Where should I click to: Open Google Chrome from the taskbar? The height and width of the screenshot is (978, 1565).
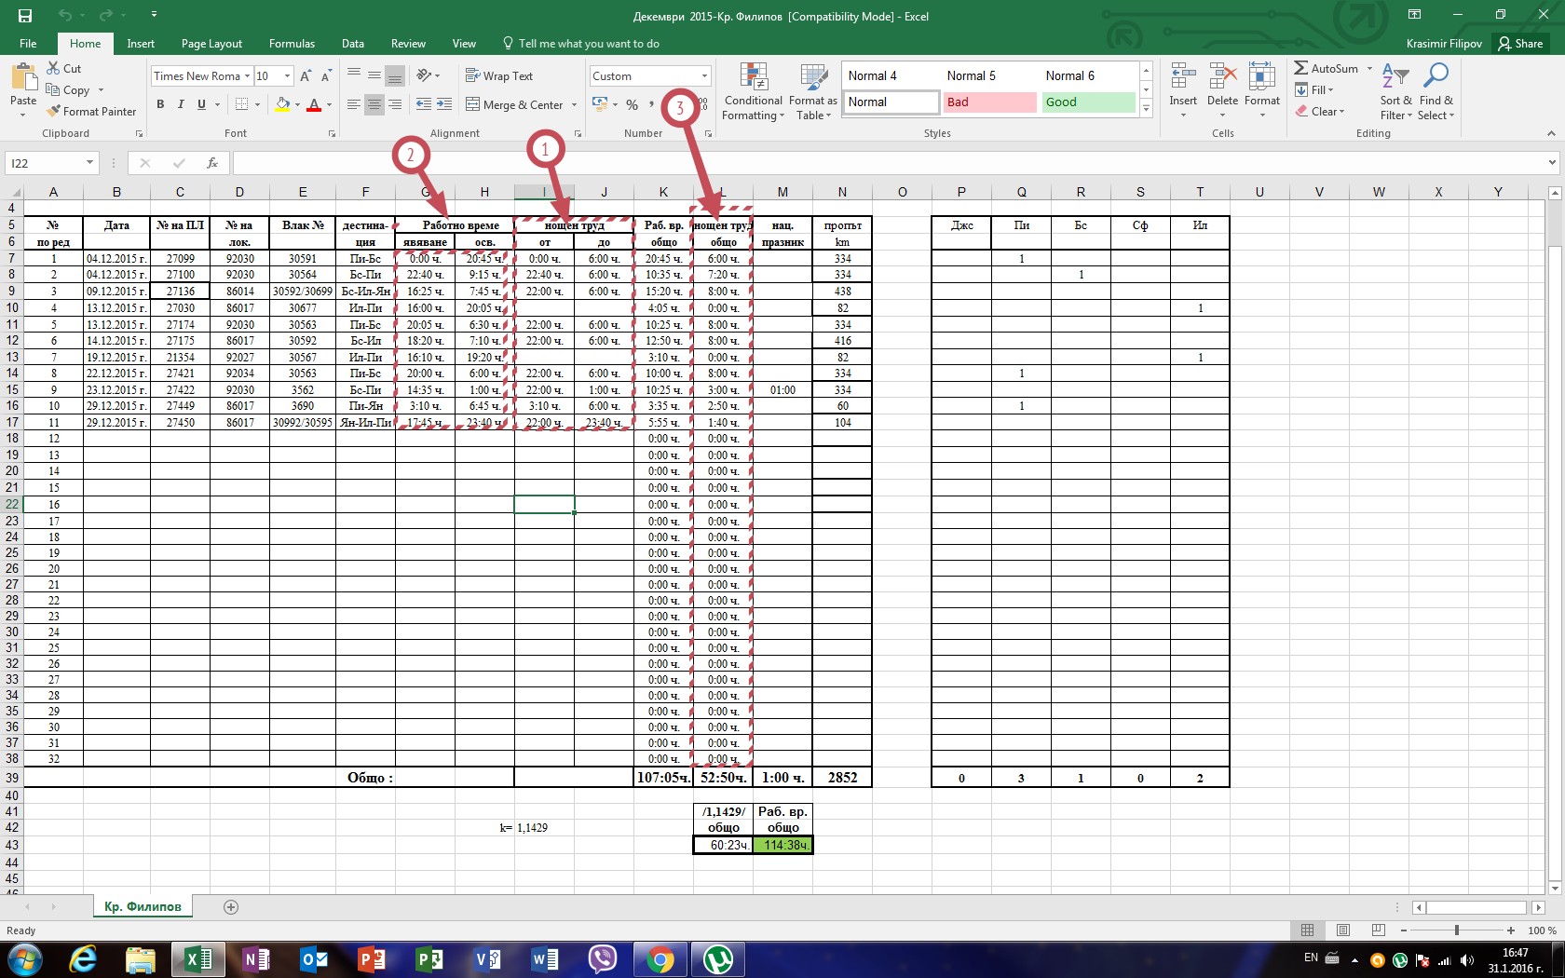pos(660,958)
